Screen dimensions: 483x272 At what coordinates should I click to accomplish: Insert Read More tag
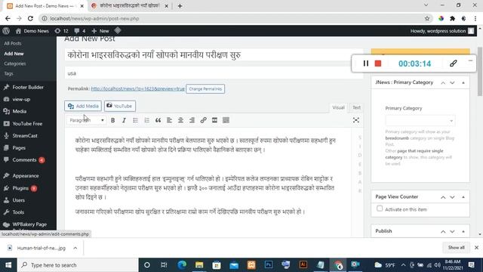(214, 120)
